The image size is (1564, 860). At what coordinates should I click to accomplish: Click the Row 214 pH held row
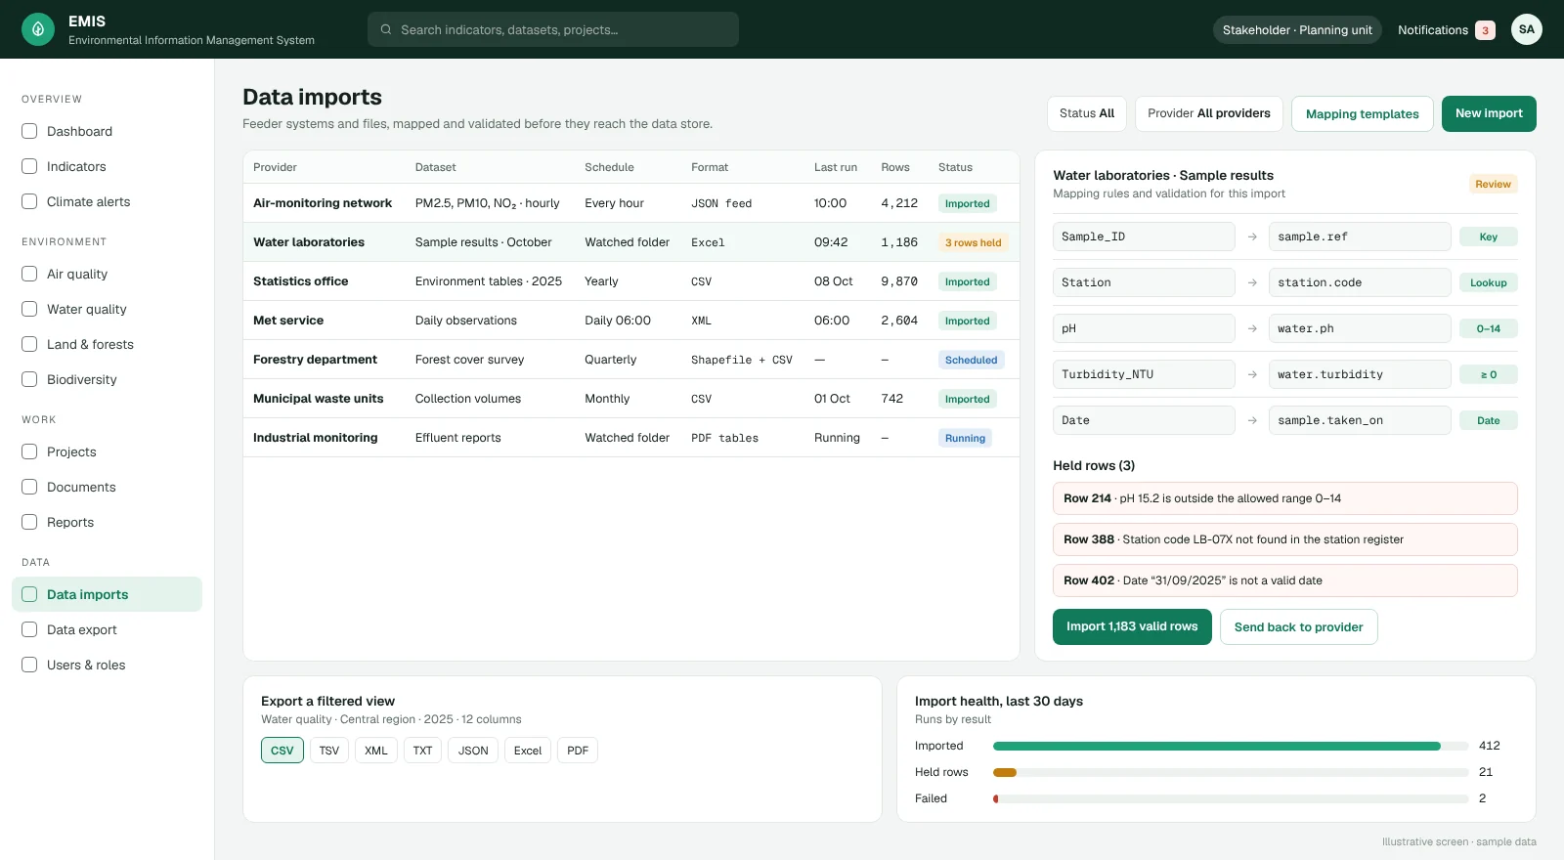1285,498
